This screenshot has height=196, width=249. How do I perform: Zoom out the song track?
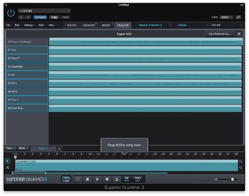[241, 167]
